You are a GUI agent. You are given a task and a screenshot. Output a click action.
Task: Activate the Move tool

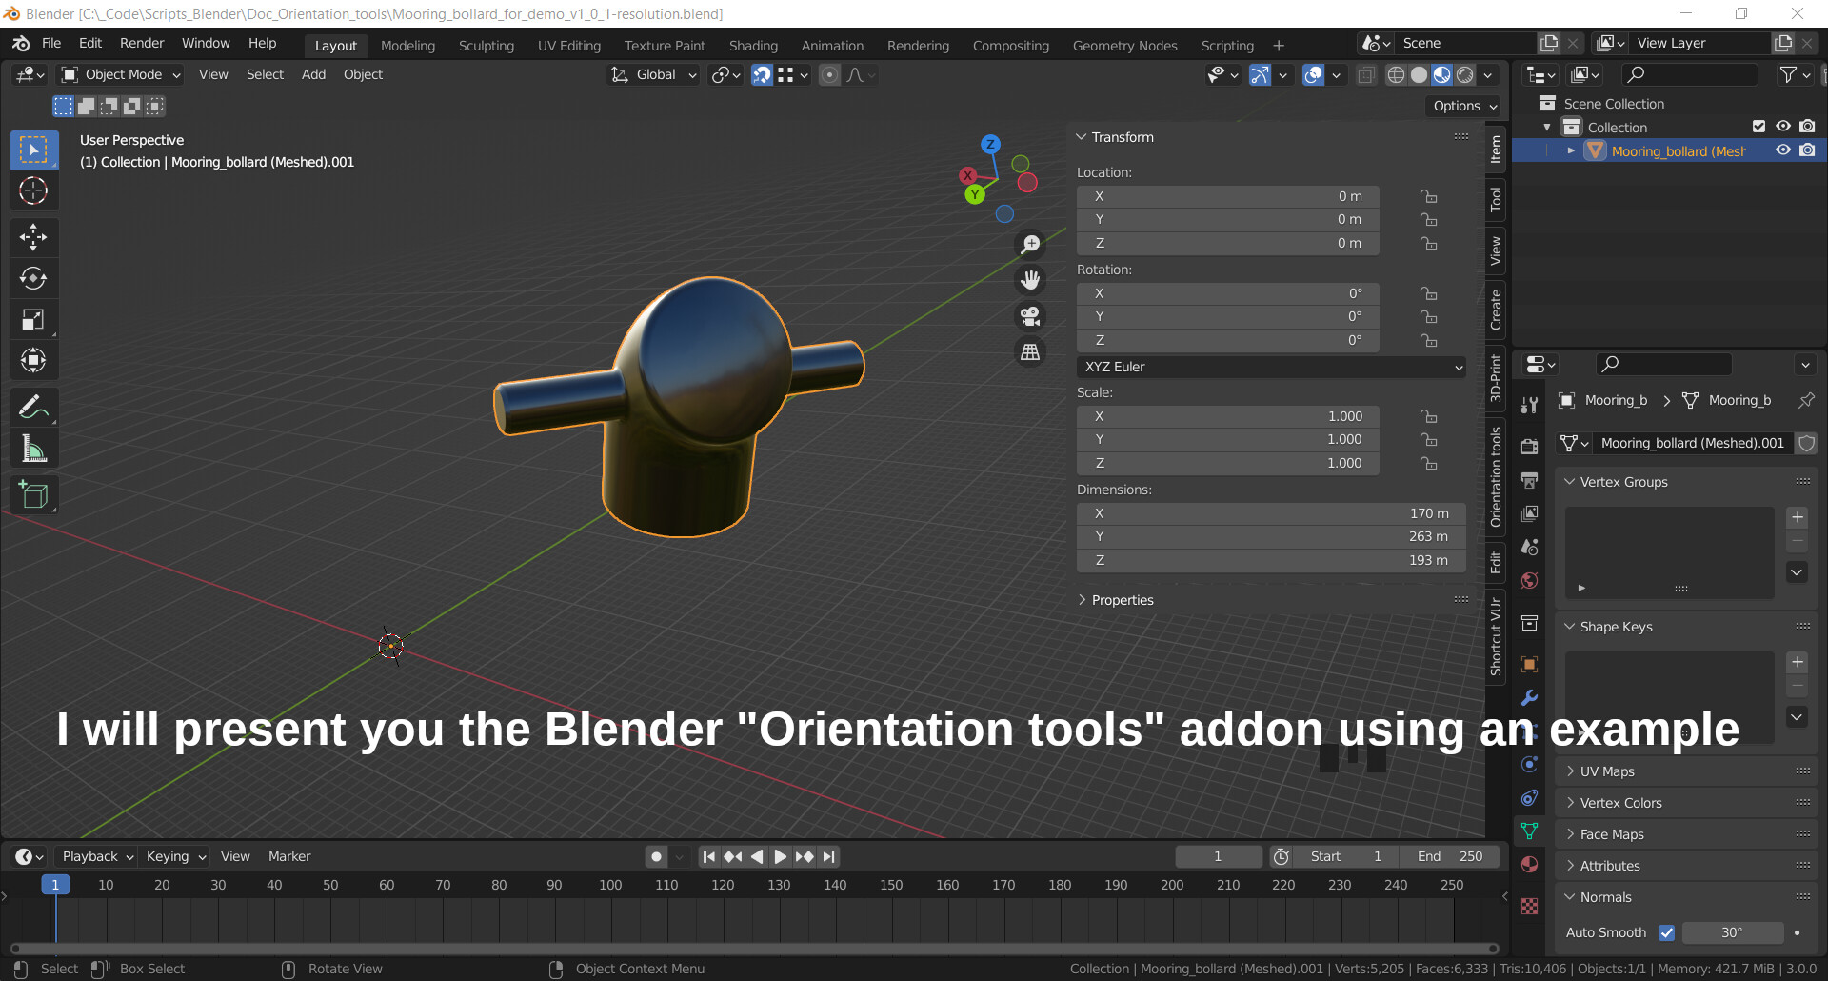33,237
